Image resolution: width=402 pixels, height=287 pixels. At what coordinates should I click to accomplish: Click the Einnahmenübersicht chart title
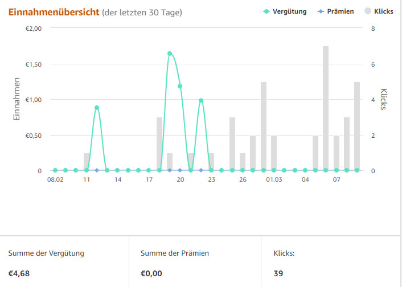pos(53,12)
